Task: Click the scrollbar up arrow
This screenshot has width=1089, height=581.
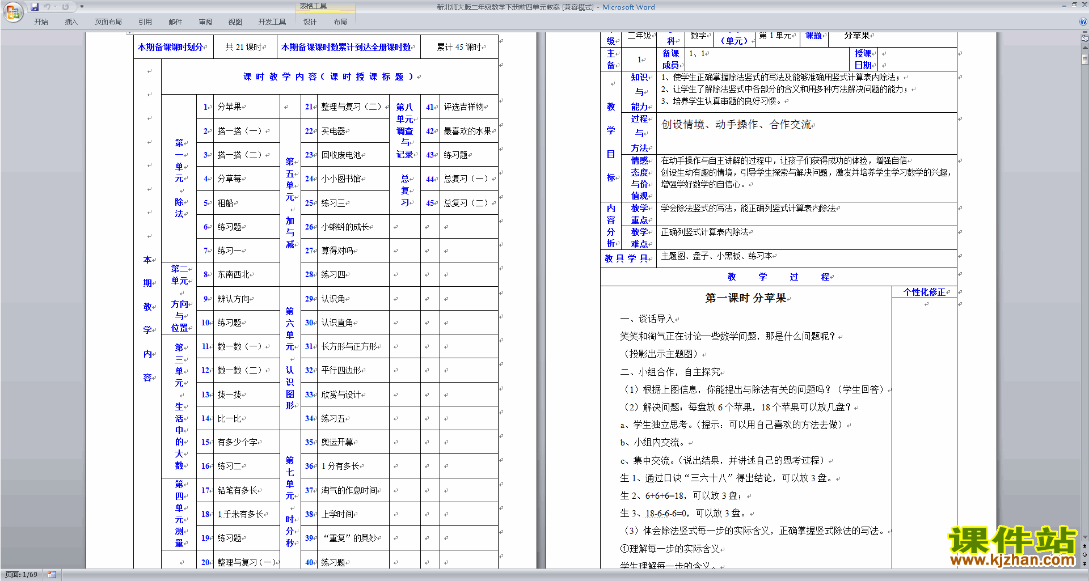Action: 1085,47
